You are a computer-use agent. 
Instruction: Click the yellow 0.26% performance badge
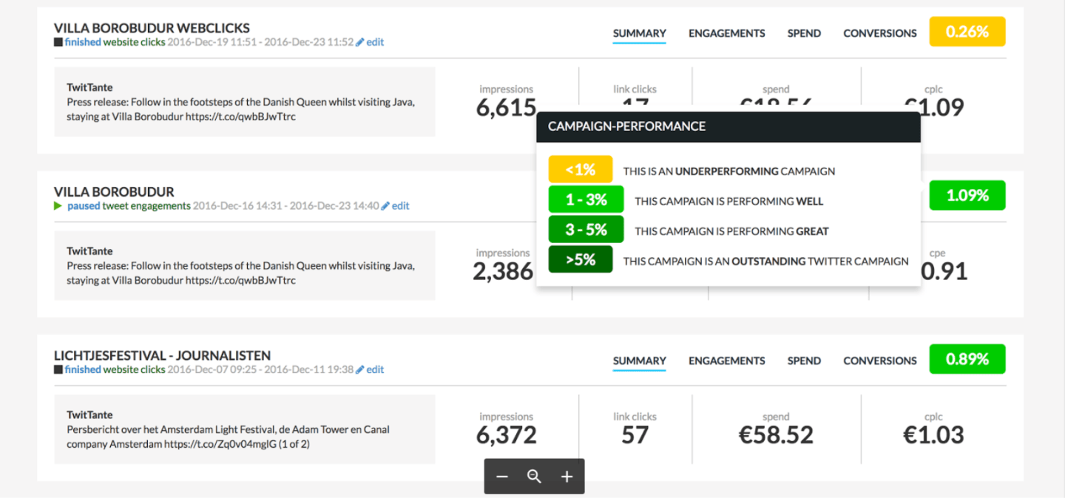967,32
